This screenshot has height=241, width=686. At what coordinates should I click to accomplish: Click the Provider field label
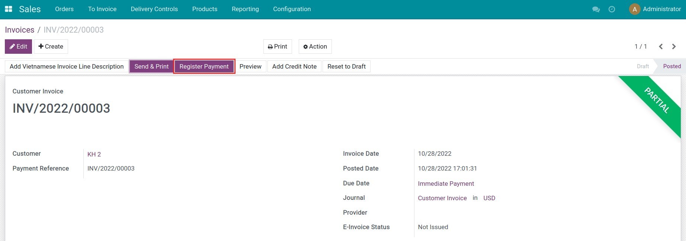355,212
